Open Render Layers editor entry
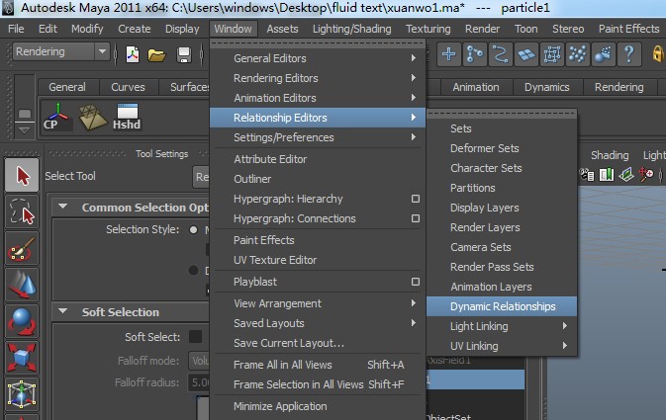 tap(502, 227)
